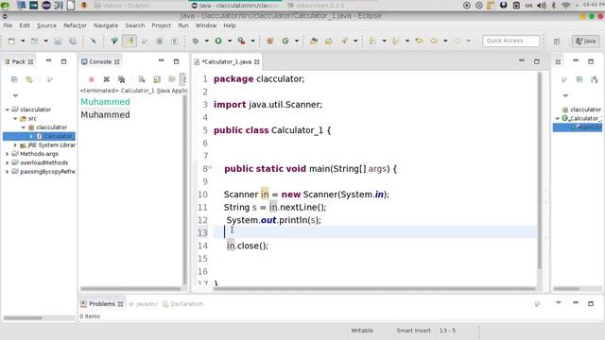Click the volume icon in system tray
605x340 pixels.
pyautogui.click(x=542, y=6)
